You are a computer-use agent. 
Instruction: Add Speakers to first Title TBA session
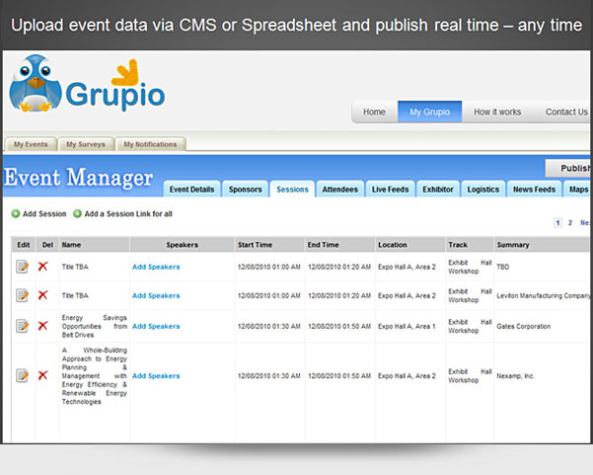tap(156, 267)
